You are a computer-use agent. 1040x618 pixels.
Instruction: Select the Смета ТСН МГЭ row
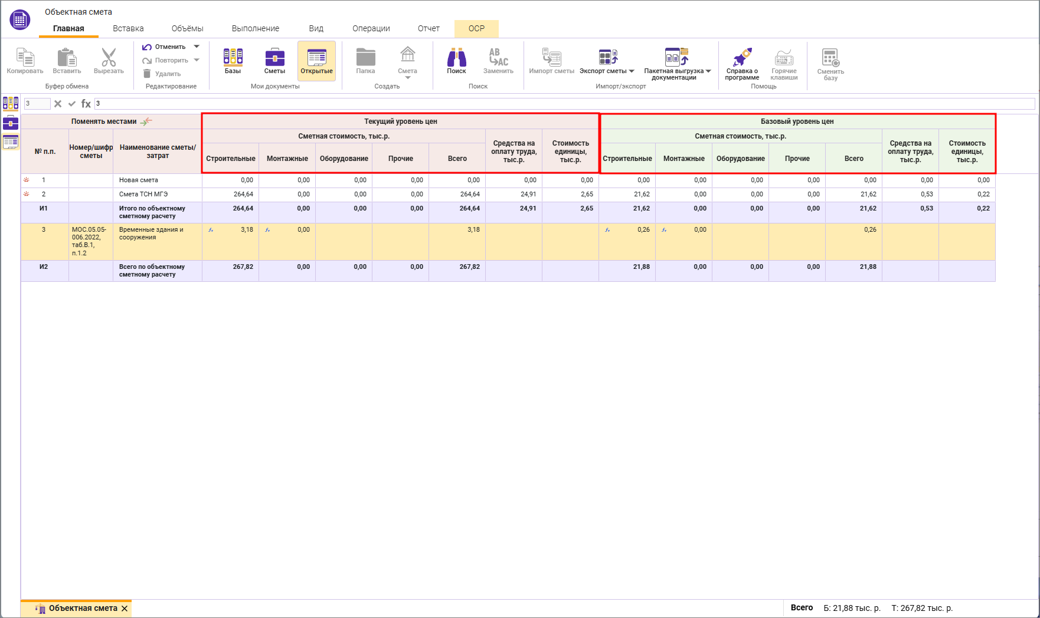[143, 194]
